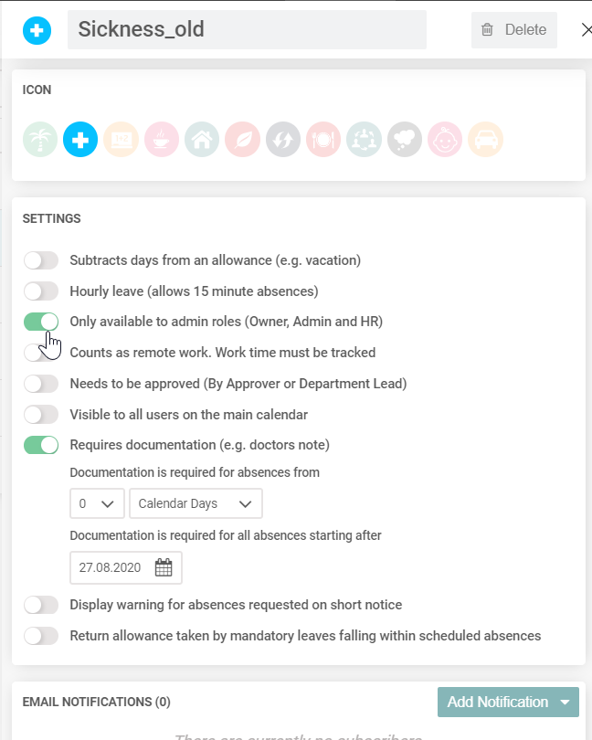Viewport: 592px width, 740px height.
Task: Toggle 'Visible to all users' switch
Action: click(x=41, y=415)
